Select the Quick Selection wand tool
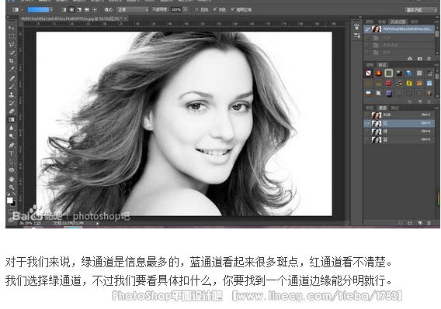441x309 pixels. (x=11, y=53)
